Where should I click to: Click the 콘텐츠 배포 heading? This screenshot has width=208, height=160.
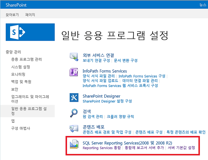point(94,127)
